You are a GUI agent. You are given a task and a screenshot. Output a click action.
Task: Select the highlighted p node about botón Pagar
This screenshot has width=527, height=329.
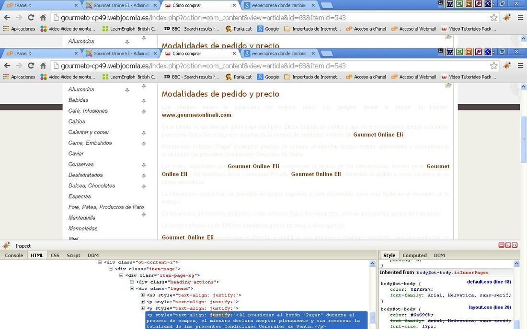pos(256,320)
